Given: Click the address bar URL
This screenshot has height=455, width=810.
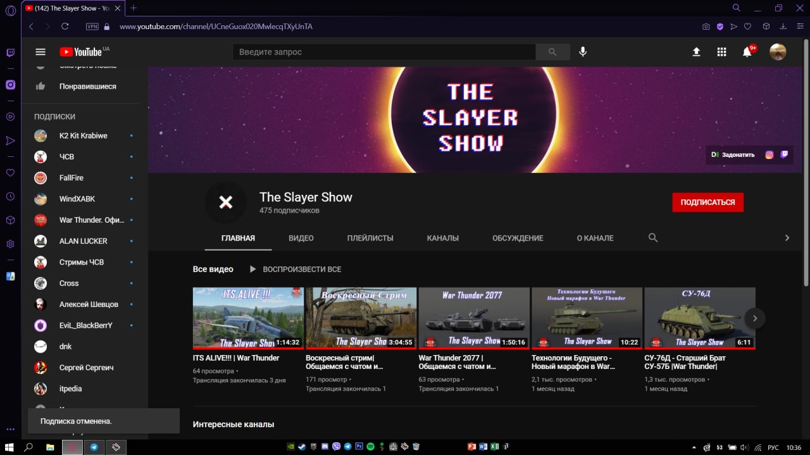Looking at the screenshot, I should pyautogui.click(x=216, y=27).
